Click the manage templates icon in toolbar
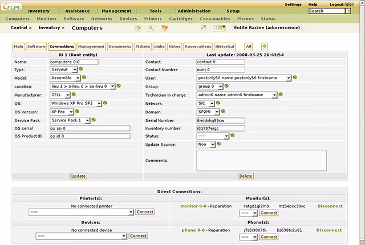The image size is (365, 245). pyautogui.click(x=165, y=28)
